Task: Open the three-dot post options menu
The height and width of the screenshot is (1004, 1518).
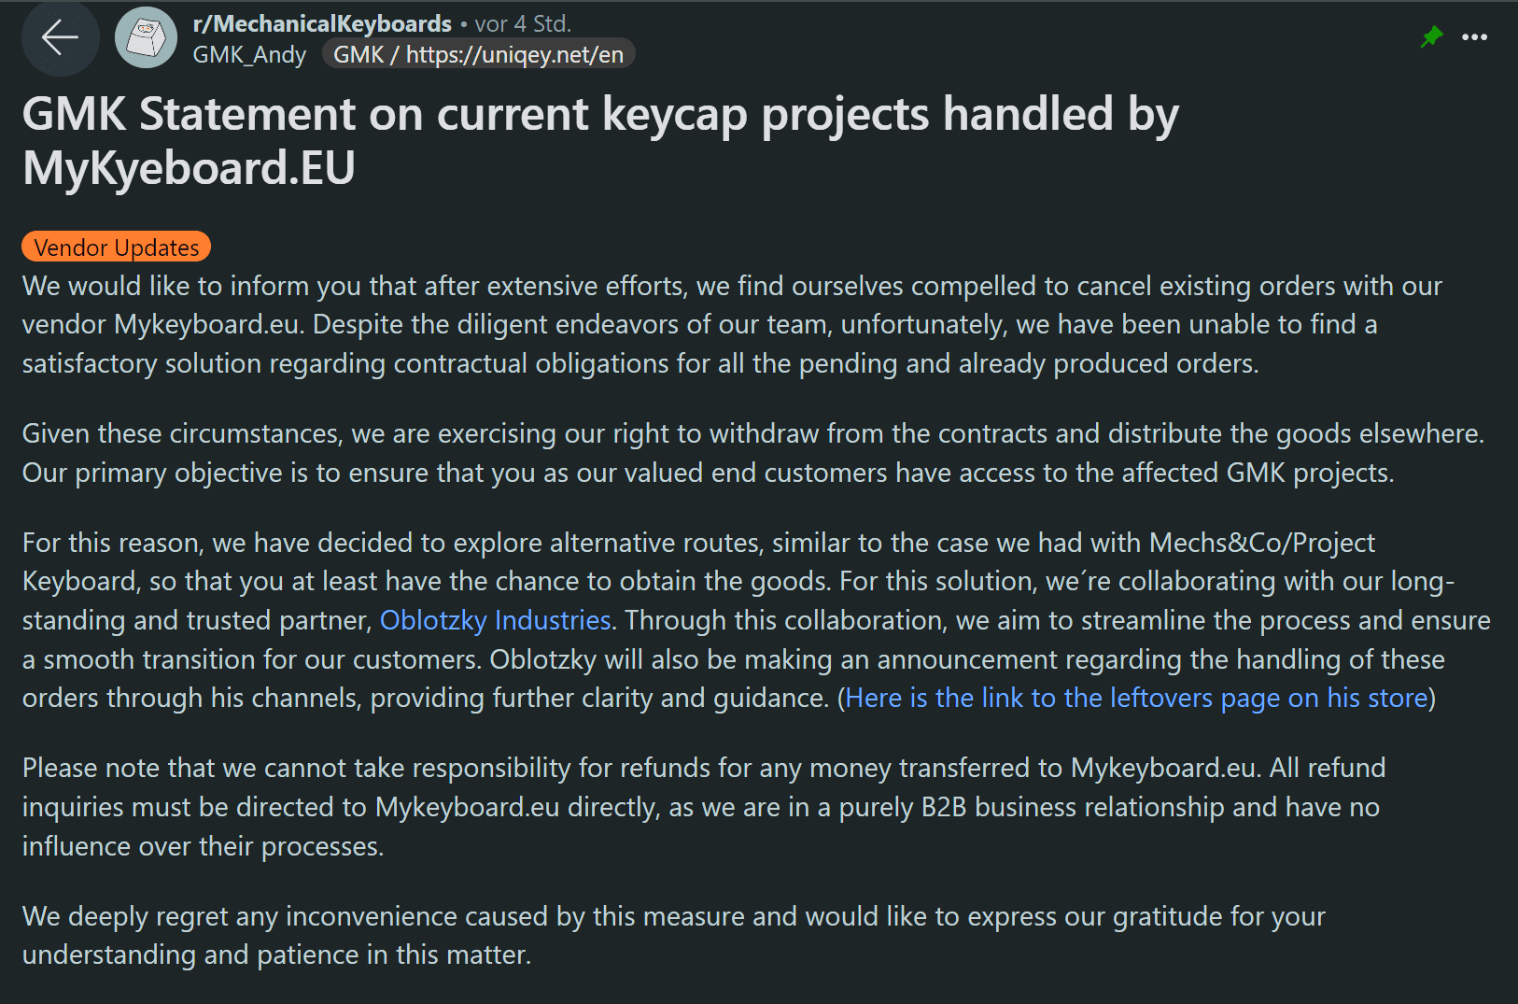Action: click(x=1474, y=37)
